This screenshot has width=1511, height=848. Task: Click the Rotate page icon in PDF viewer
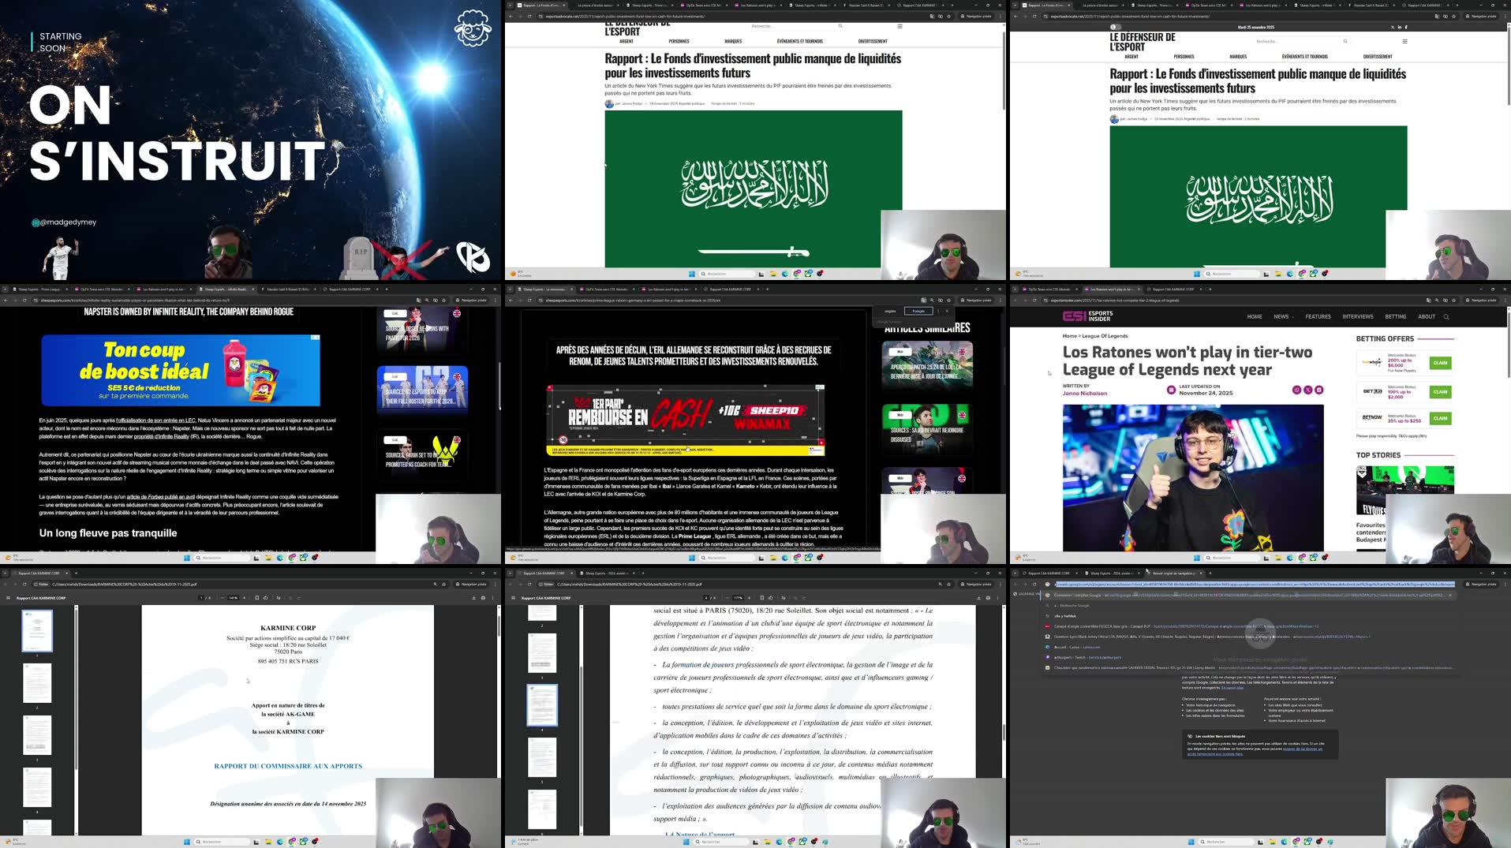pos(265,597)
